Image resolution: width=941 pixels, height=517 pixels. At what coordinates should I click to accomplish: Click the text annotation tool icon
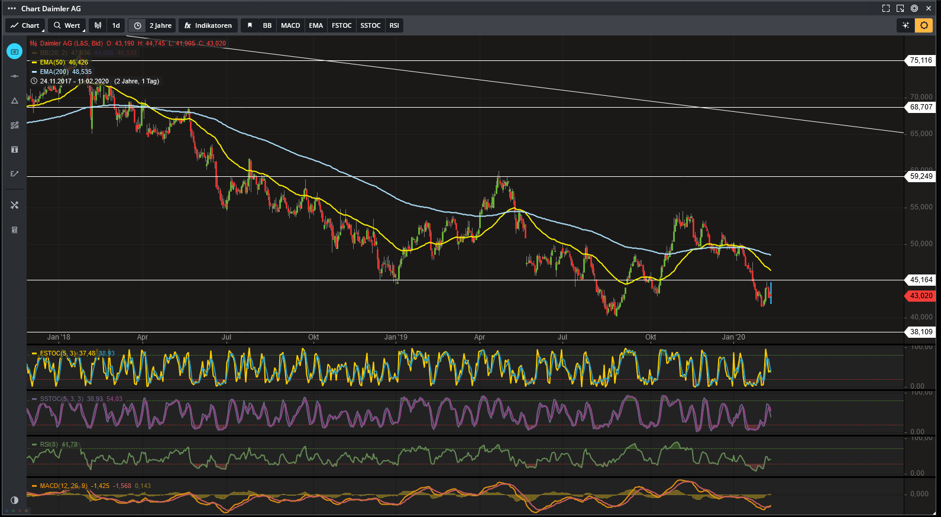15,150
